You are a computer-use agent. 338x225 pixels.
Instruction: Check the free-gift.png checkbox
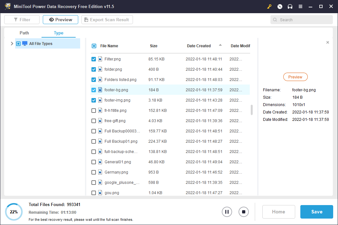94,121
